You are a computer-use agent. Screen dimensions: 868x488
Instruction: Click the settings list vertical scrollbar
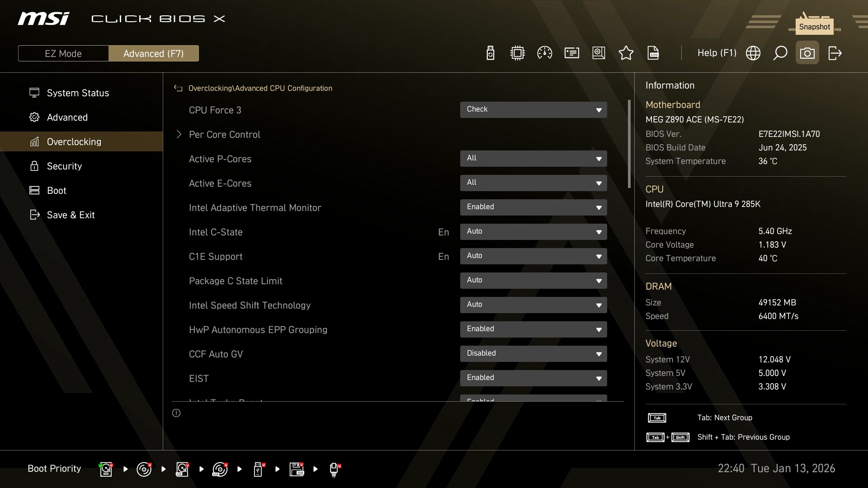coord(629,145)
